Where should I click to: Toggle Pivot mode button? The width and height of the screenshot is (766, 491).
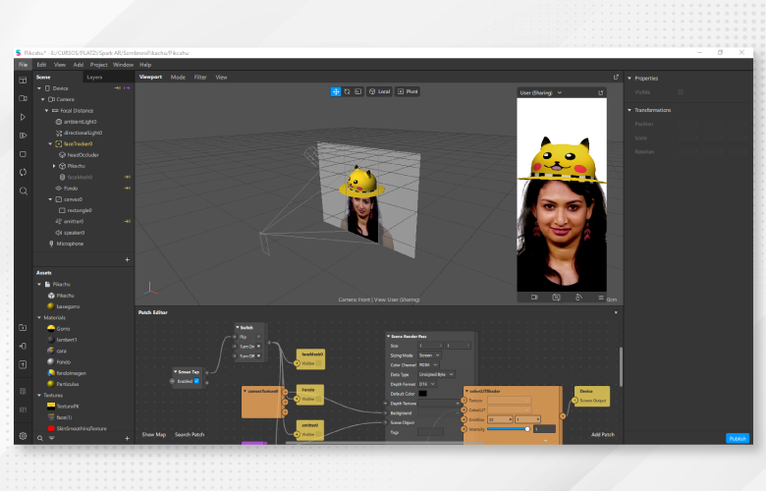click(408, 91)
